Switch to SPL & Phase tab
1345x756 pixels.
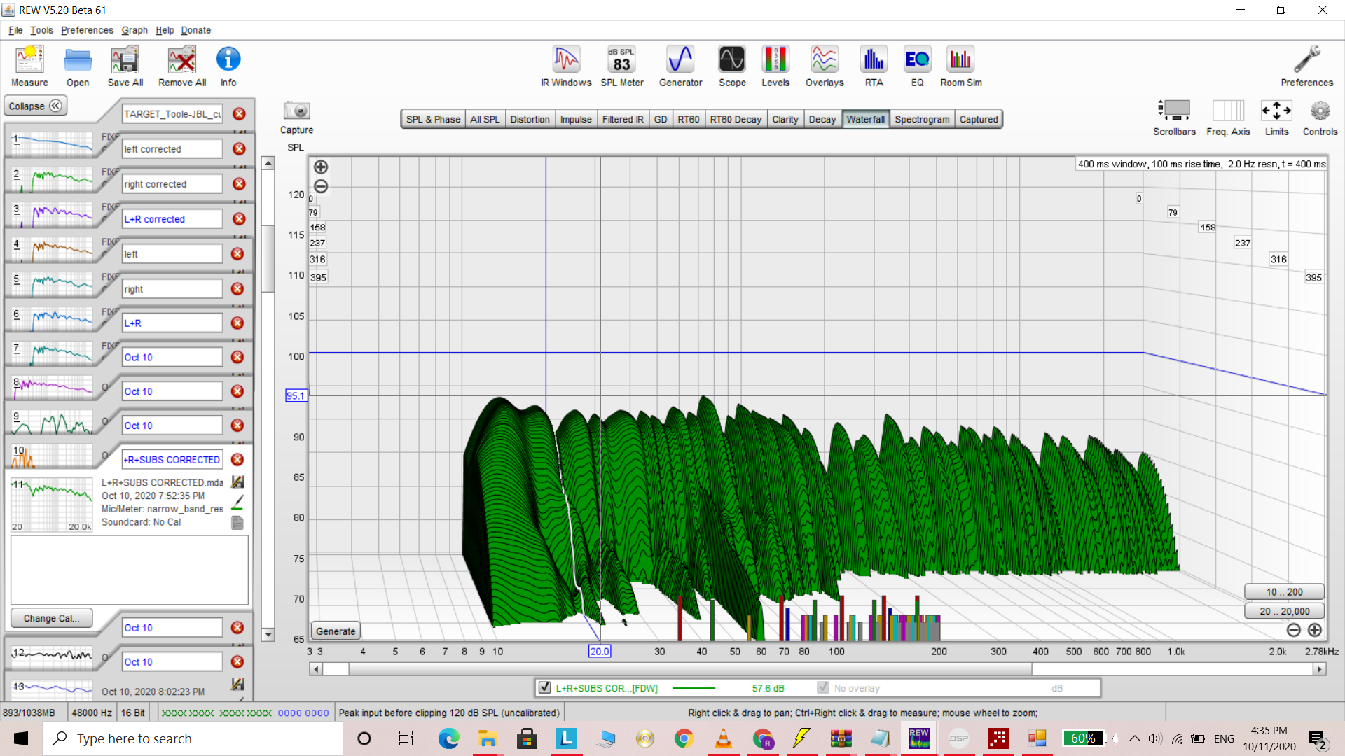[x=433, y=119]
